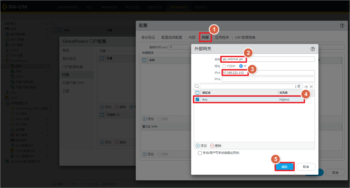This screenshot has height=188, width=350.
Task: Click the MDM icon under GlobalProtect
Action: (x=12, y=77)
